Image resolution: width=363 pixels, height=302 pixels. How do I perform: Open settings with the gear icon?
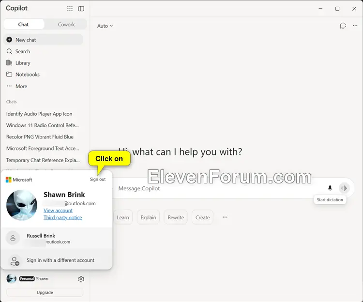click(x=81, y=279)
